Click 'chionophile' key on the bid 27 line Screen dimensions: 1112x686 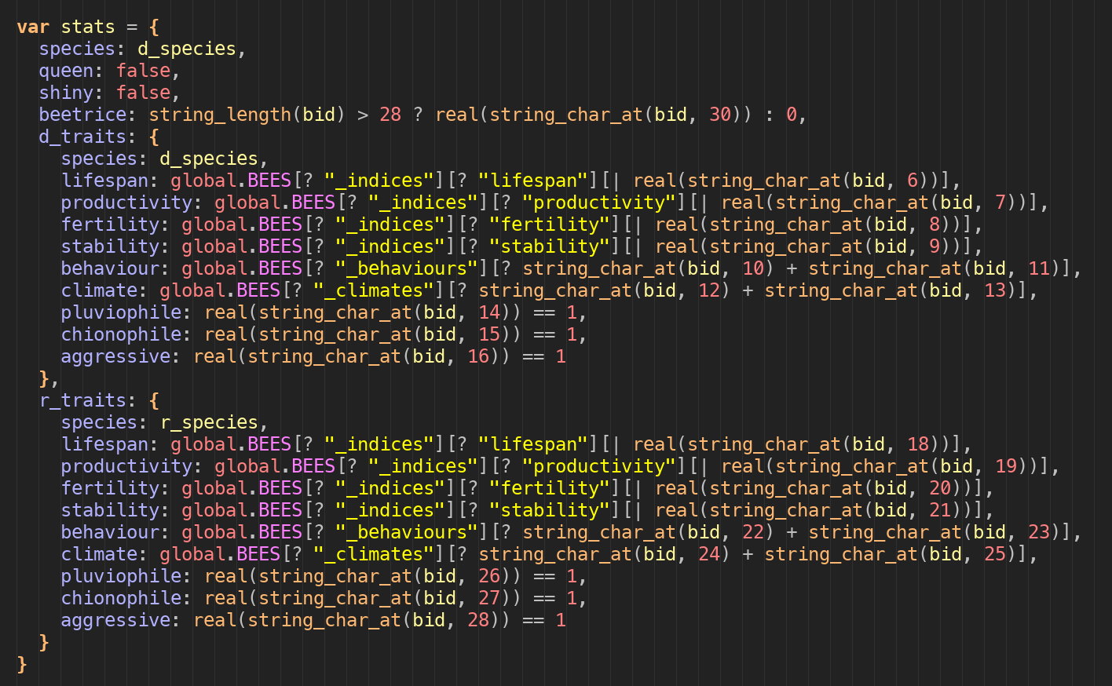pyautogui.click(x=121, y=598)
